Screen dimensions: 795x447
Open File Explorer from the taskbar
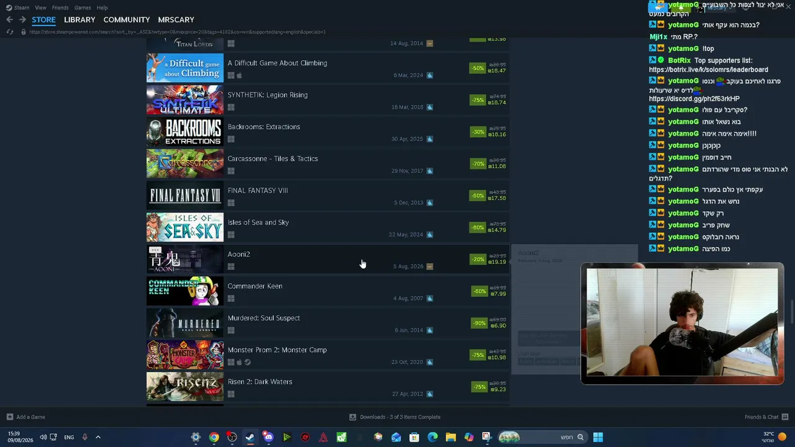(x=450, y=437)
